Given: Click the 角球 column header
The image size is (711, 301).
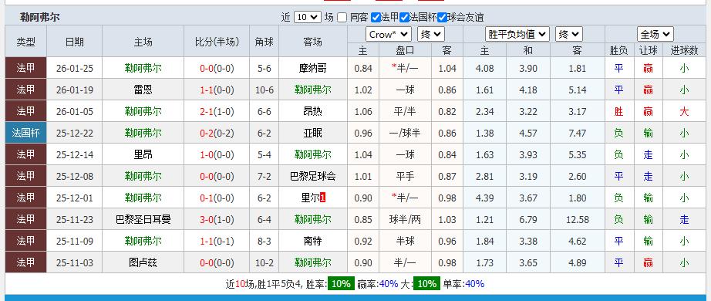Looking at the screenshot, I should [265, 42].
